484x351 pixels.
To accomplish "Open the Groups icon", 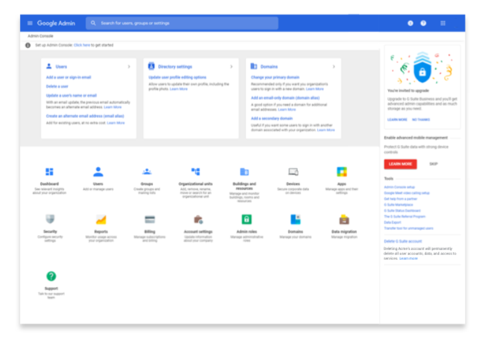I will pos(147,172).
